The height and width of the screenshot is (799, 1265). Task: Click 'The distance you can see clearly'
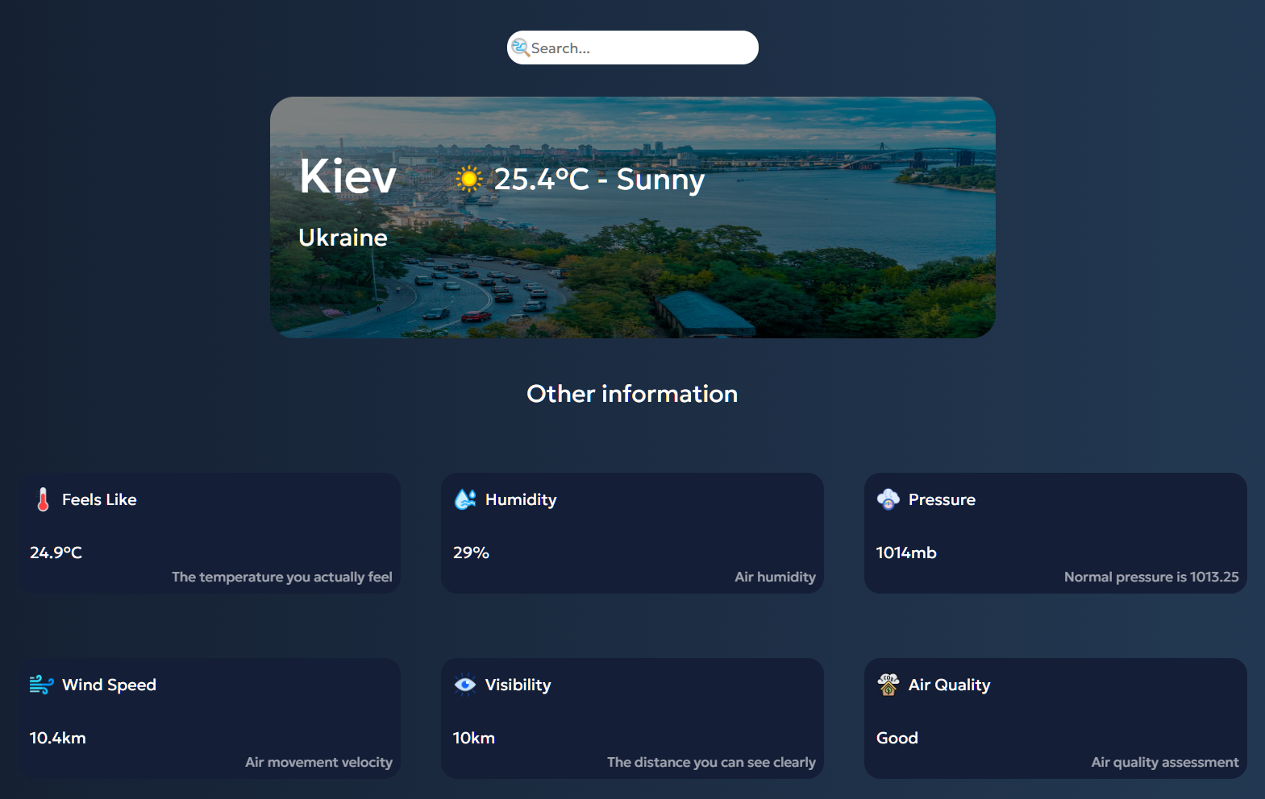[711, 762]
